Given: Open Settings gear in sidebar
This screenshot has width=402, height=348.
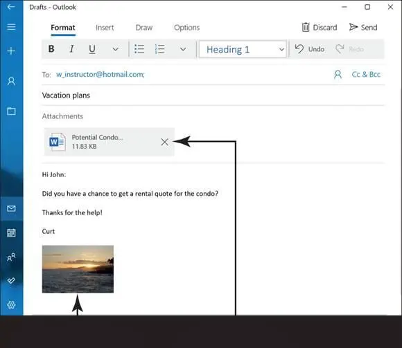Looking at the screenshot, I should pyautogui.click(x=11, y=304).
